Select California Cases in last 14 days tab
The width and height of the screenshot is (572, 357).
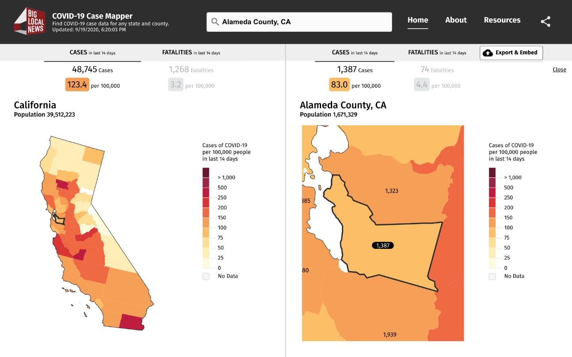click(92, 53)
